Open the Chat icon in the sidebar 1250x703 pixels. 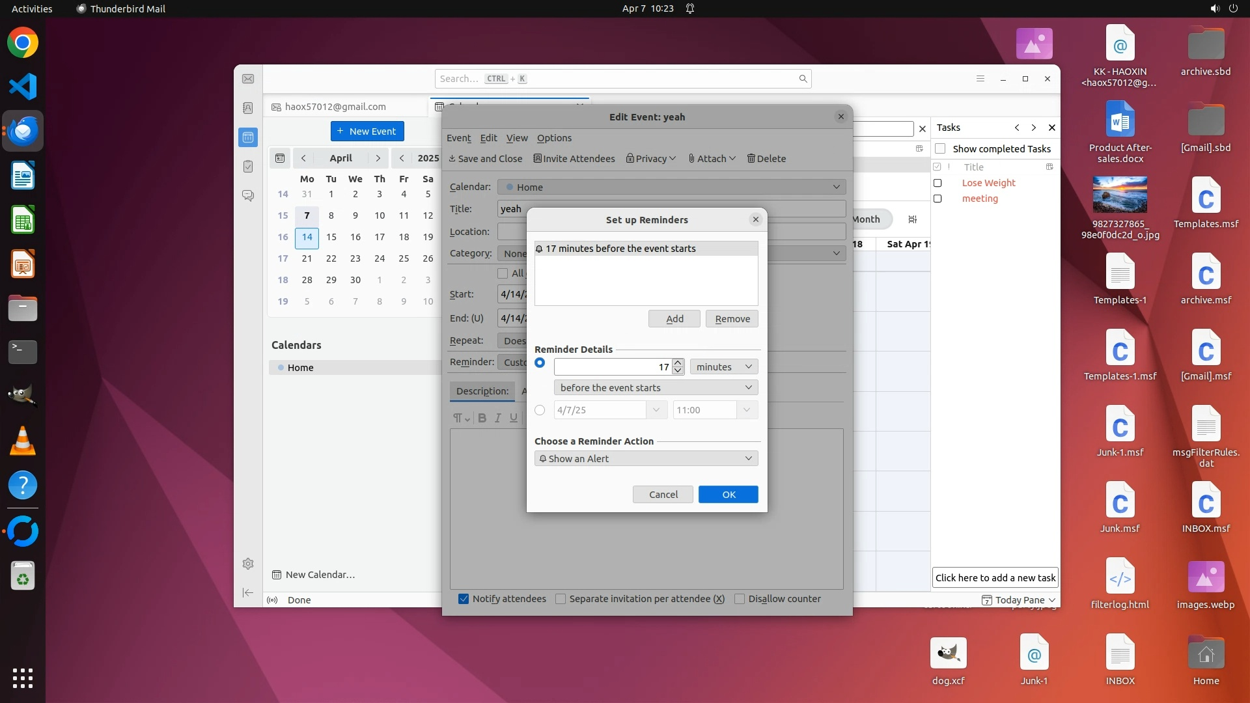pos(248,195)
